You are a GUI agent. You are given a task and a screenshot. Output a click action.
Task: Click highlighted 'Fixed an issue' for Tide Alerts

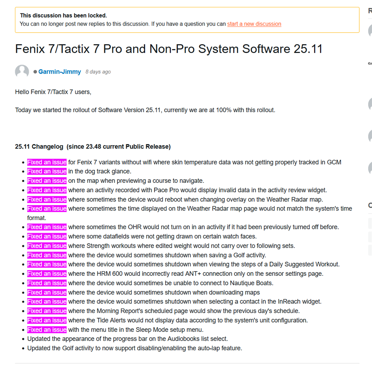[x=47, y=320]
